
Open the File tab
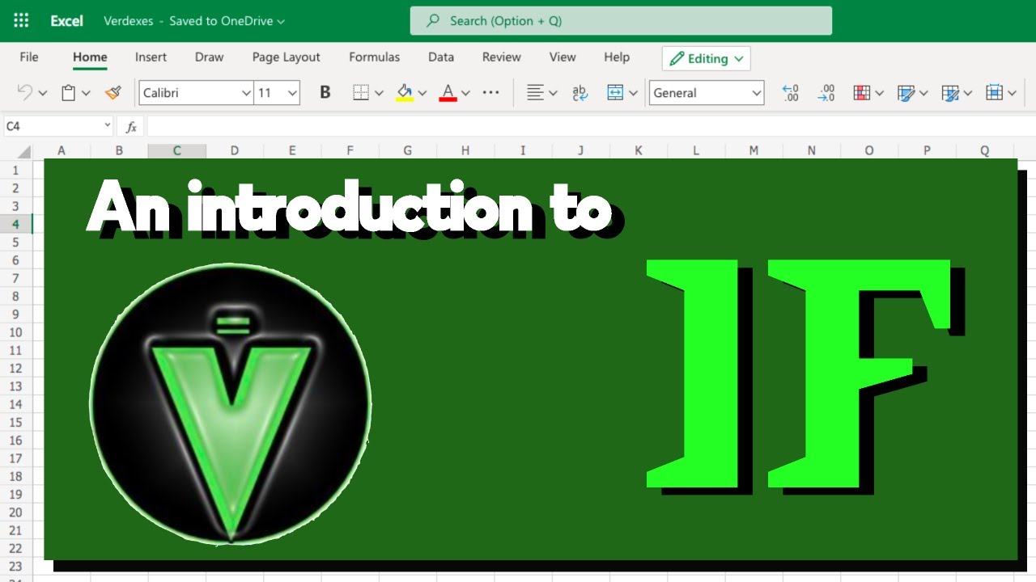(x=29, y=57)
